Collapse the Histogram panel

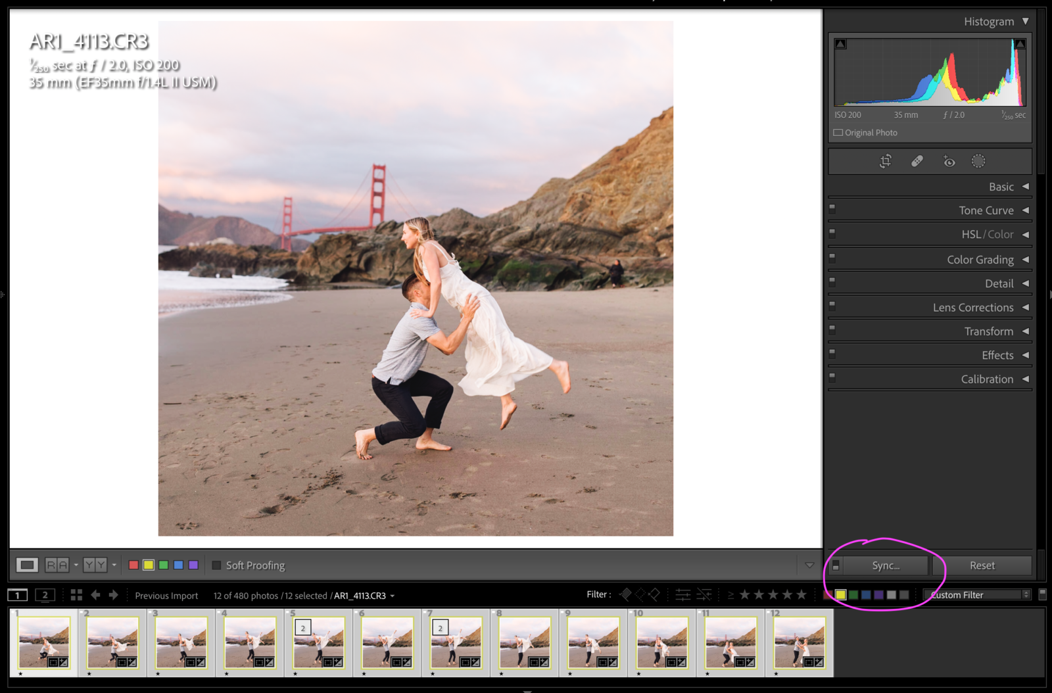coord(1026,20)
